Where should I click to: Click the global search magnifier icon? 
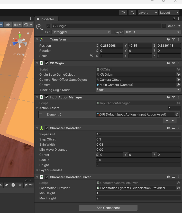pyautogui.click(x=132, y=13)
